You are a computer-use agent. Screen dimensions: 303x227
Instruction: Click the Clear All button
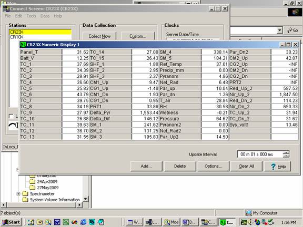246,166
